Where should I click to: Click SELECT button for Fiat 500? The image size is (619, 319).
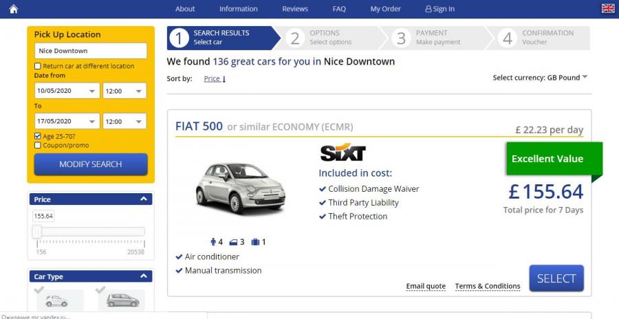556,278
